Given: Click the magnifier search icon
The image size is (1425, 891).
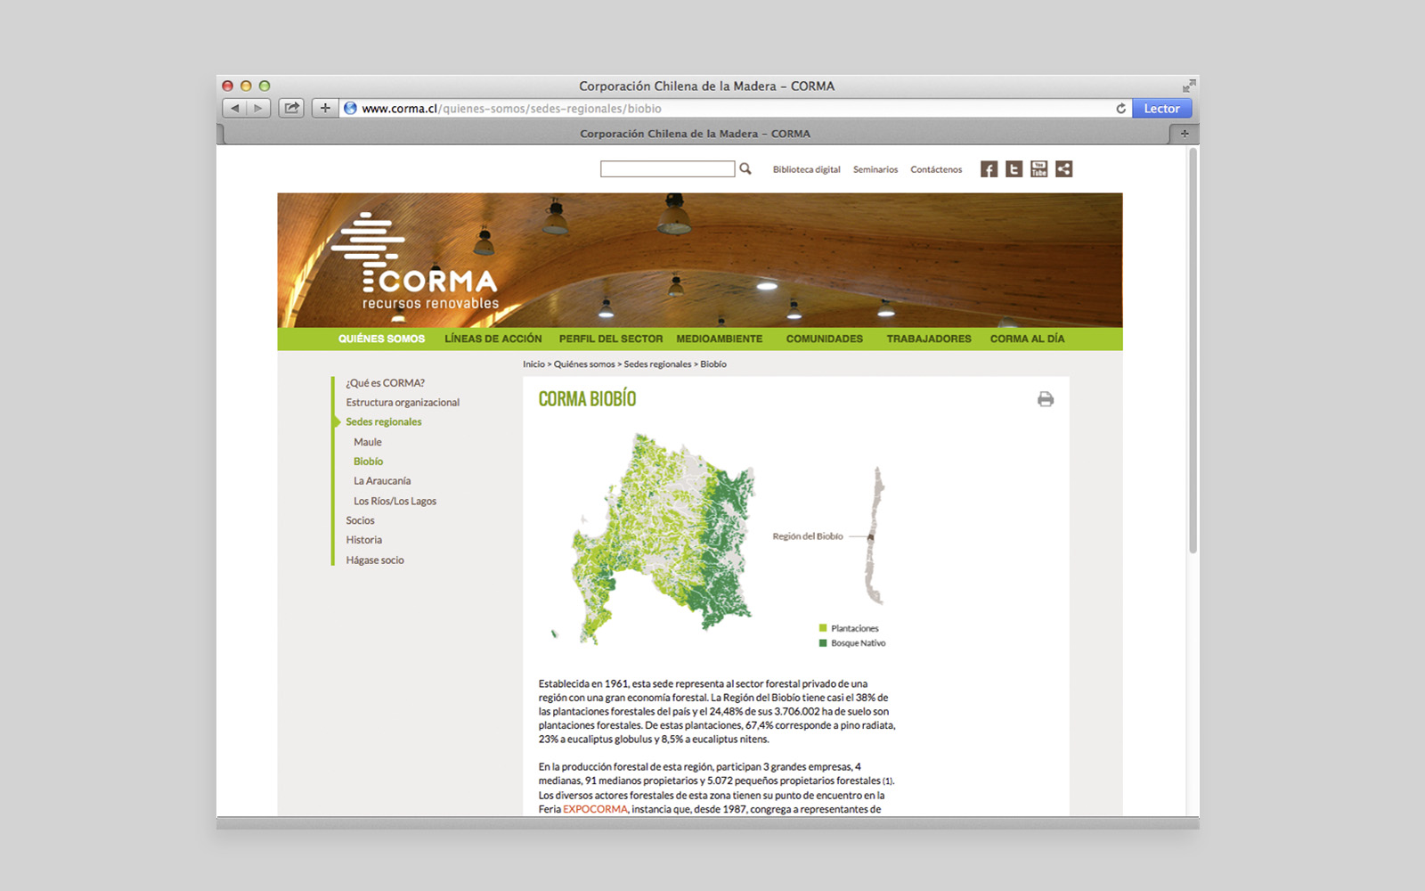Looking at the screenshot, I should point(745,168).
